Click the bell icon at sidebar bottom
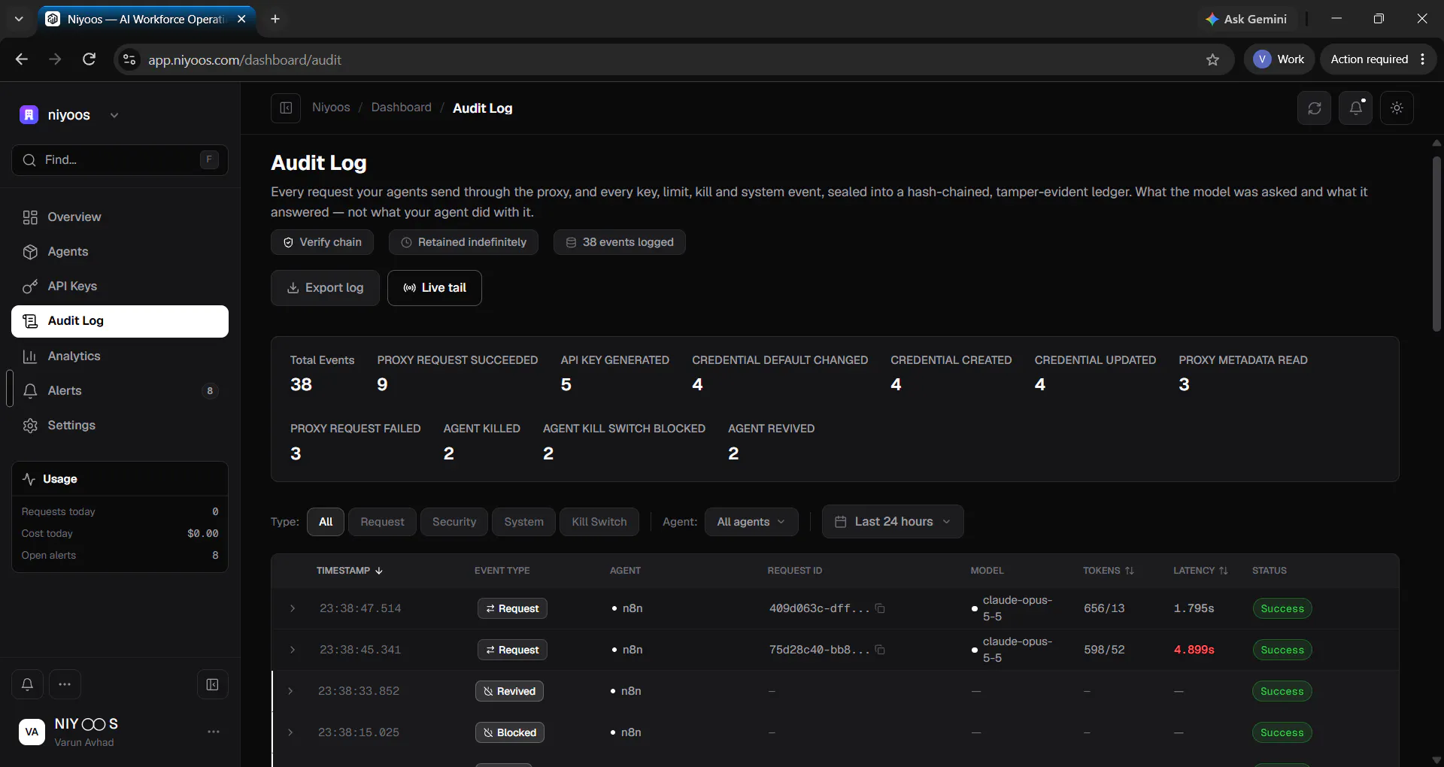This screenshot has width=1444, height=767. [27, 684]
